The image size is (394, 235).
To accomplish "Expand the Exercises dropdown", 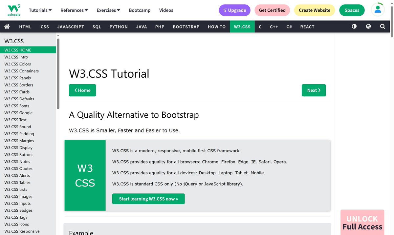I will 108,10.
